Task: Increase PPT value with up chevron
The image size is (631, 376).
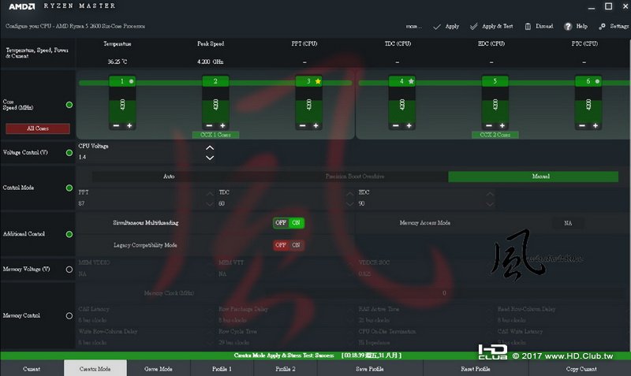Action: (210, 194)
